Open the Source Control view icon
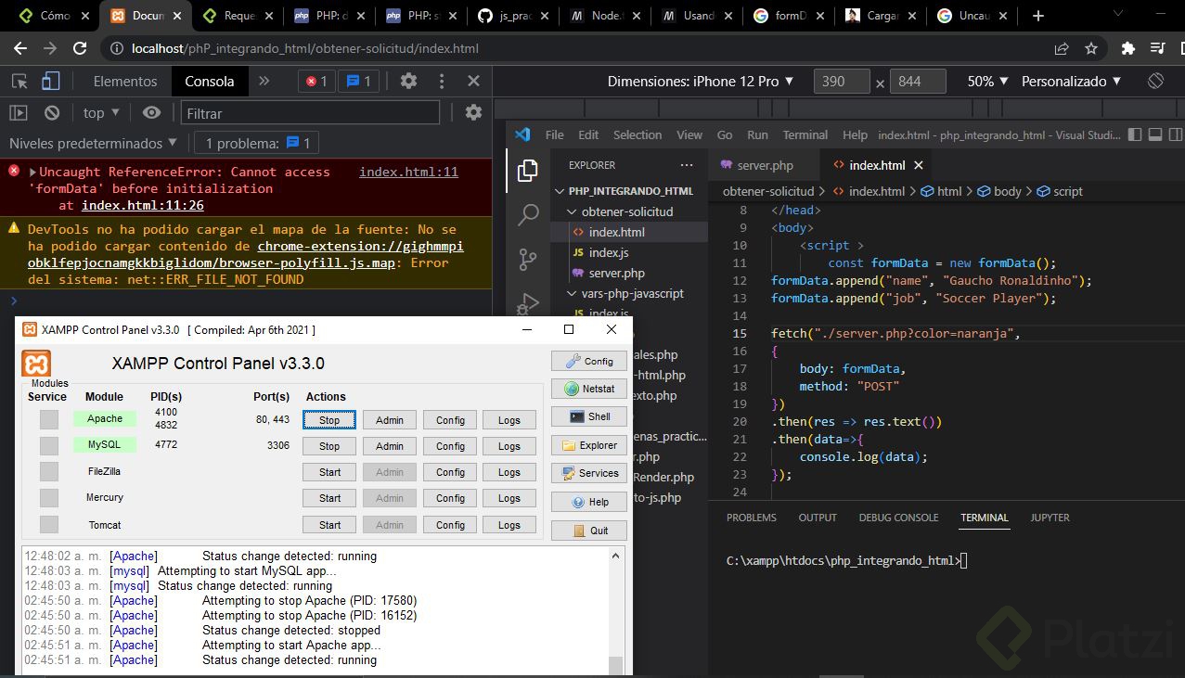This screenshot has width=1185, height=678. point(528,259)
